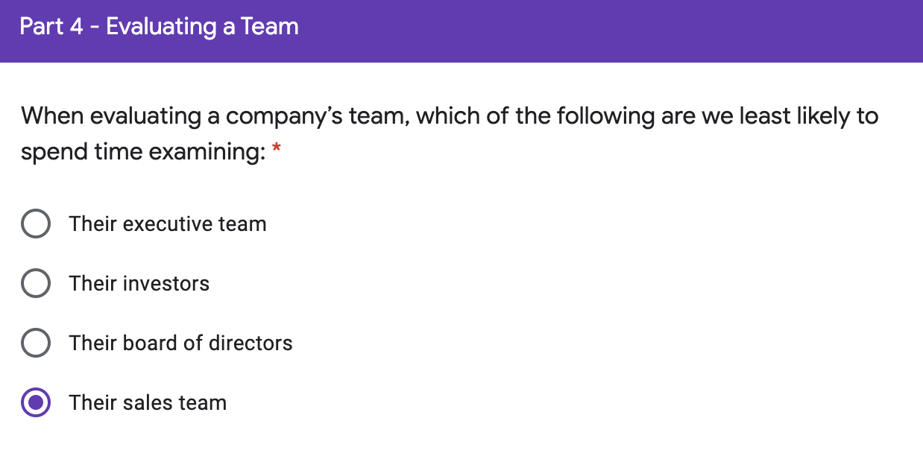The image size is (923, 459).
Task: Click the "Part 4 - Evaluating a Team" title
Action: [x=159, y=28]
